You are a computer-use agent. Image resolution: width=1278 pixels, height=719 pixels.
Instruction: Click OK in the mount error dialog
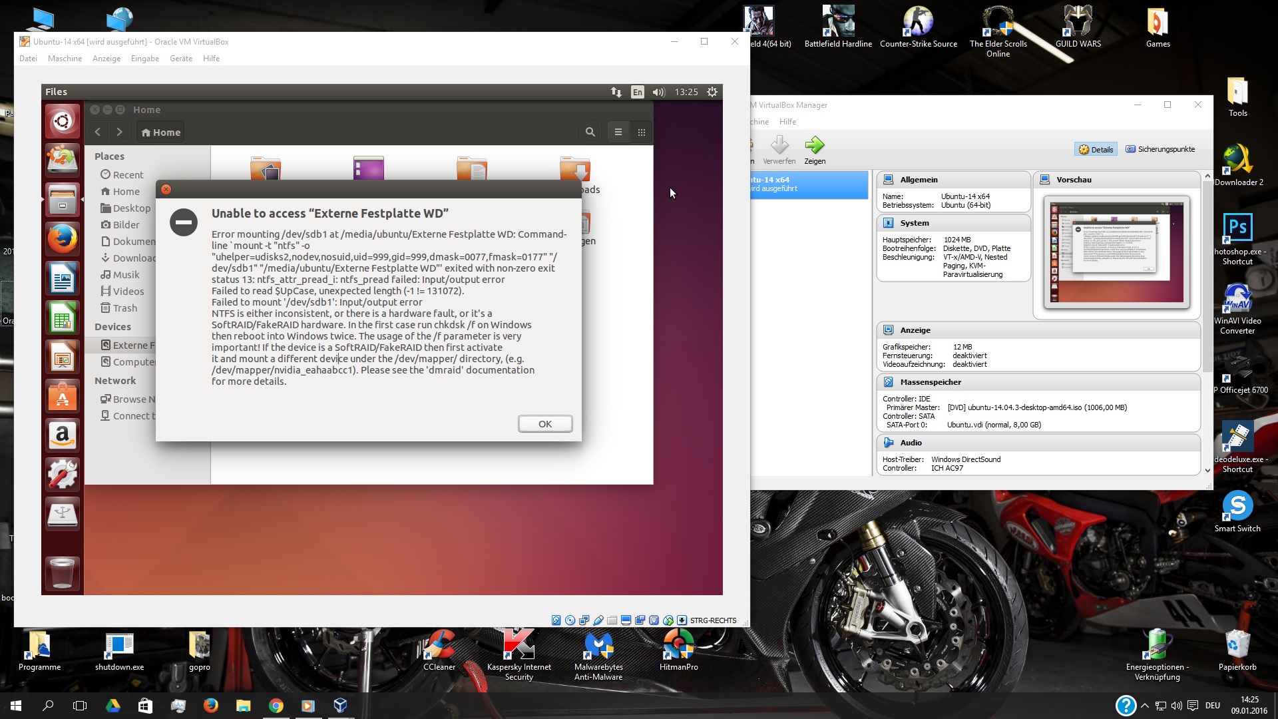545,424
